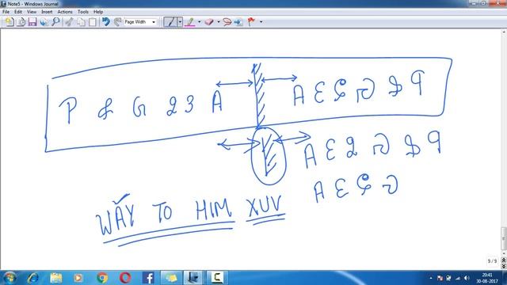Select the Highlighter tool

(x=190, y=22)
